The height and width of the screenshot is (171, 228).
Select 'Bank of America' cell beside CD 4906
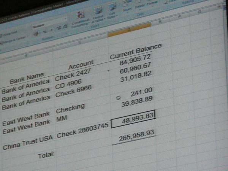(x=25, y=95)
